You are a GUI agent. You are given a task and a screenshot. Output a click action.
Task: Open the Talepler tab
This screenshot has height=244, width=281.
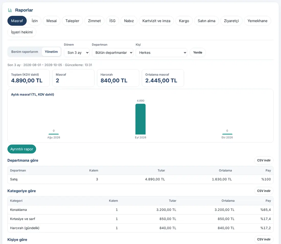click(x=72, y=21)
